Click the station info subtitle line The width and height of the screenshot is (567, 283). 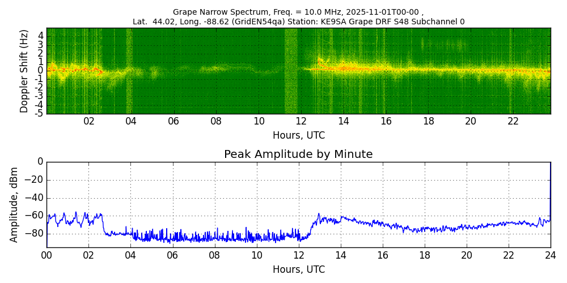pyautogui.click(x=298, y=22)
